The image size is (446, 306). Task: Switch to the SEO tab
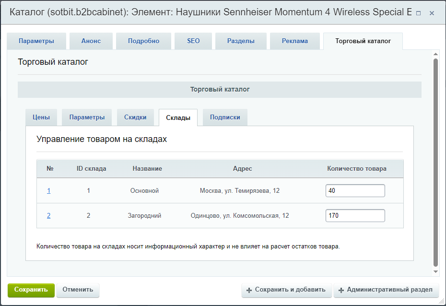(193, 41)
